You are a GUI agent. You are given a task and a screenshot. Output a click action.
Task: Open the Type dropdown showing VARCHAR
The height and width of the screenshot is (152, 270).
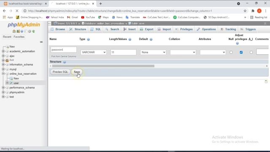coord(94,52)
